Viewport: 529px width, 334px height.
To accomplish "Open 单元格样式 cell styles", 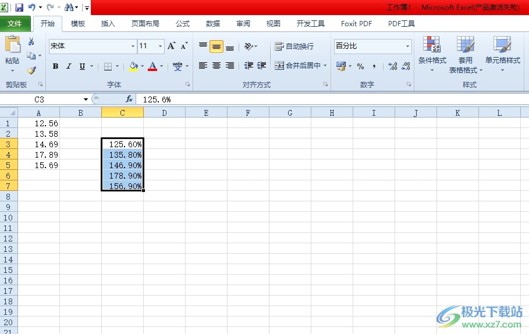I will tap(503, 54).
